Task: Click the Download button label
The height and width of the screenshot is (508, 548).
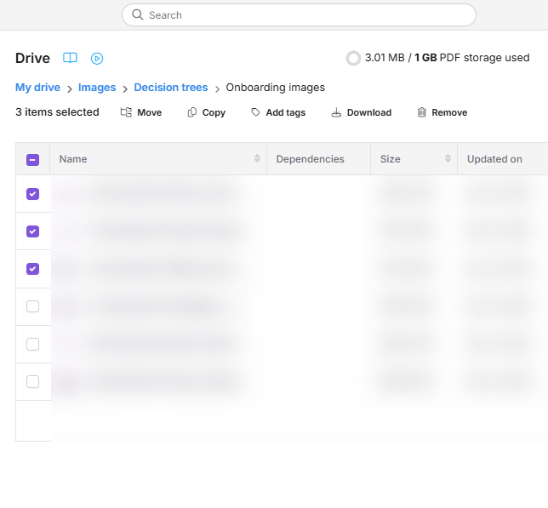Action: [x=369, y=112]
